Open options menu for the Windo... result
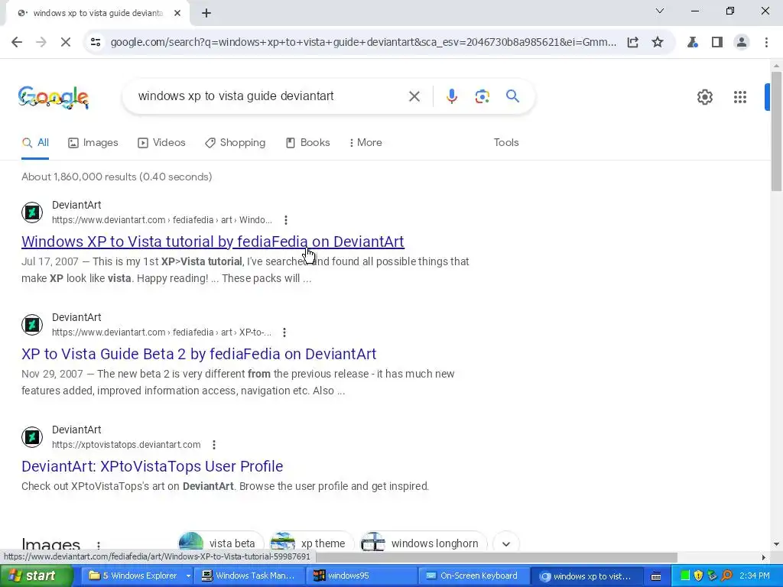Viewport: 783px width, 587px height. (x=286, y=220)
